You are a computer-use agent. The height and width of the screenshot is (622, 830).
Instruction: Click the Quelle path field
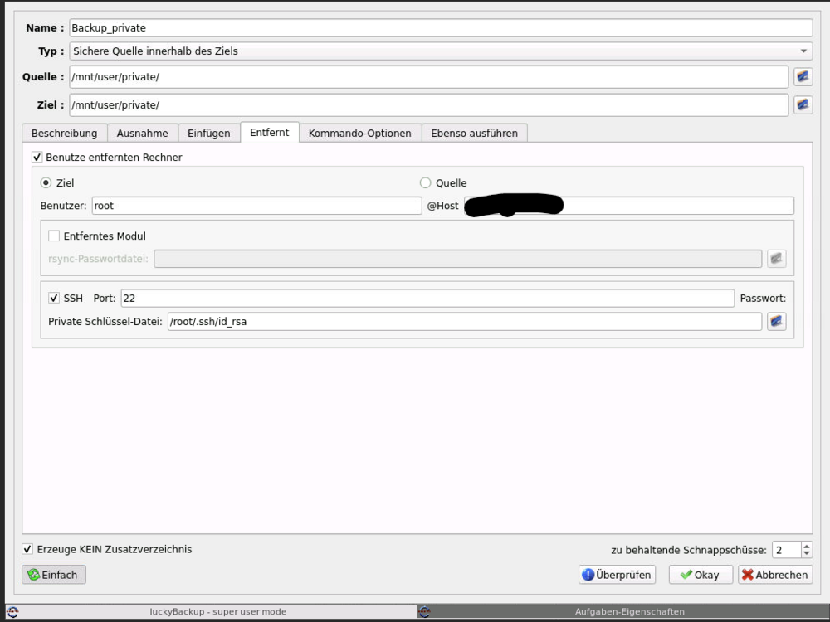(429, 76)
